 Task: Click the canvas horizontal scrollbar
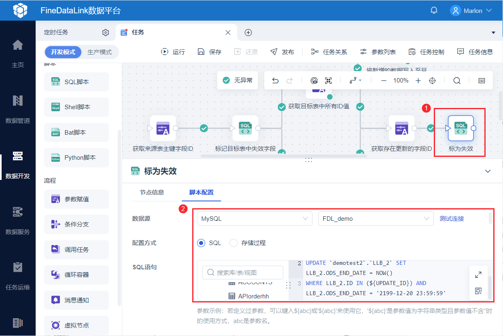pos(284,156)
